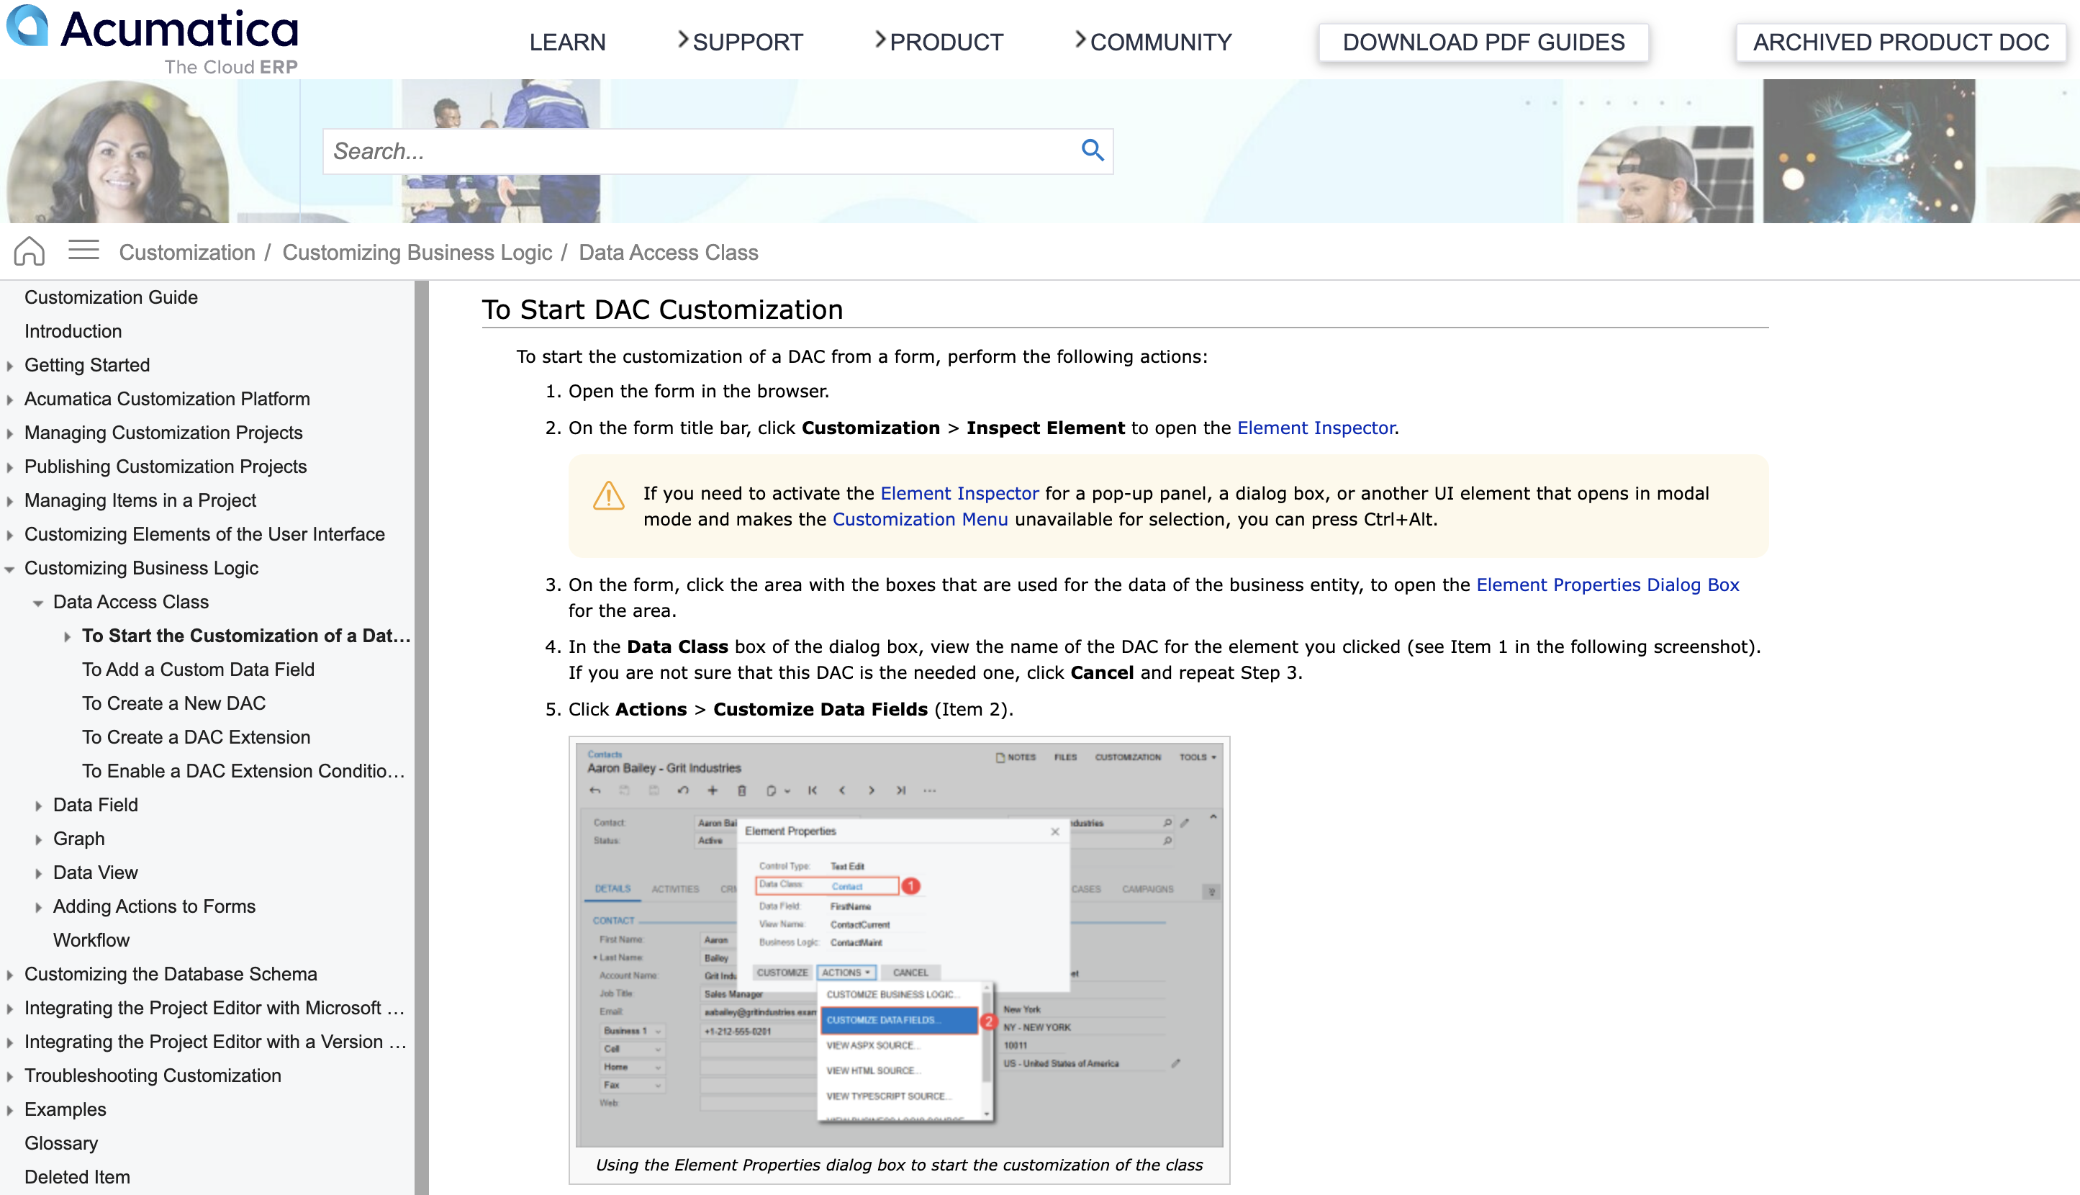Screen dimensions: 2080x1195
Task: Expand the Data Field node
Action: (x=37, y=806)
